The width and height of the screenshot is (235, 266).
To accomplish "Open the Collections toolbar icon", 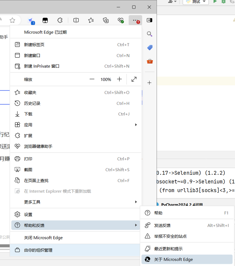I will [106, 20].
